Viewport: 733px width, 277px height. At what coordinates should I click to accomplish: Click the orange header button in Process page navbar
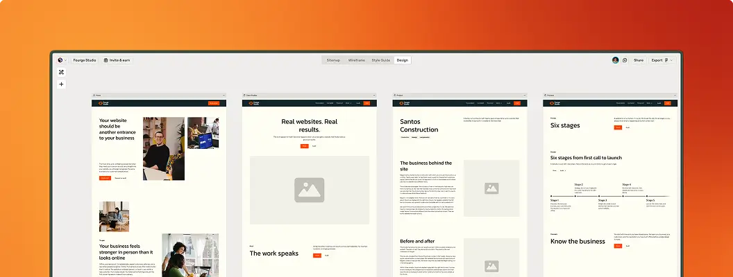coord(667,103)
